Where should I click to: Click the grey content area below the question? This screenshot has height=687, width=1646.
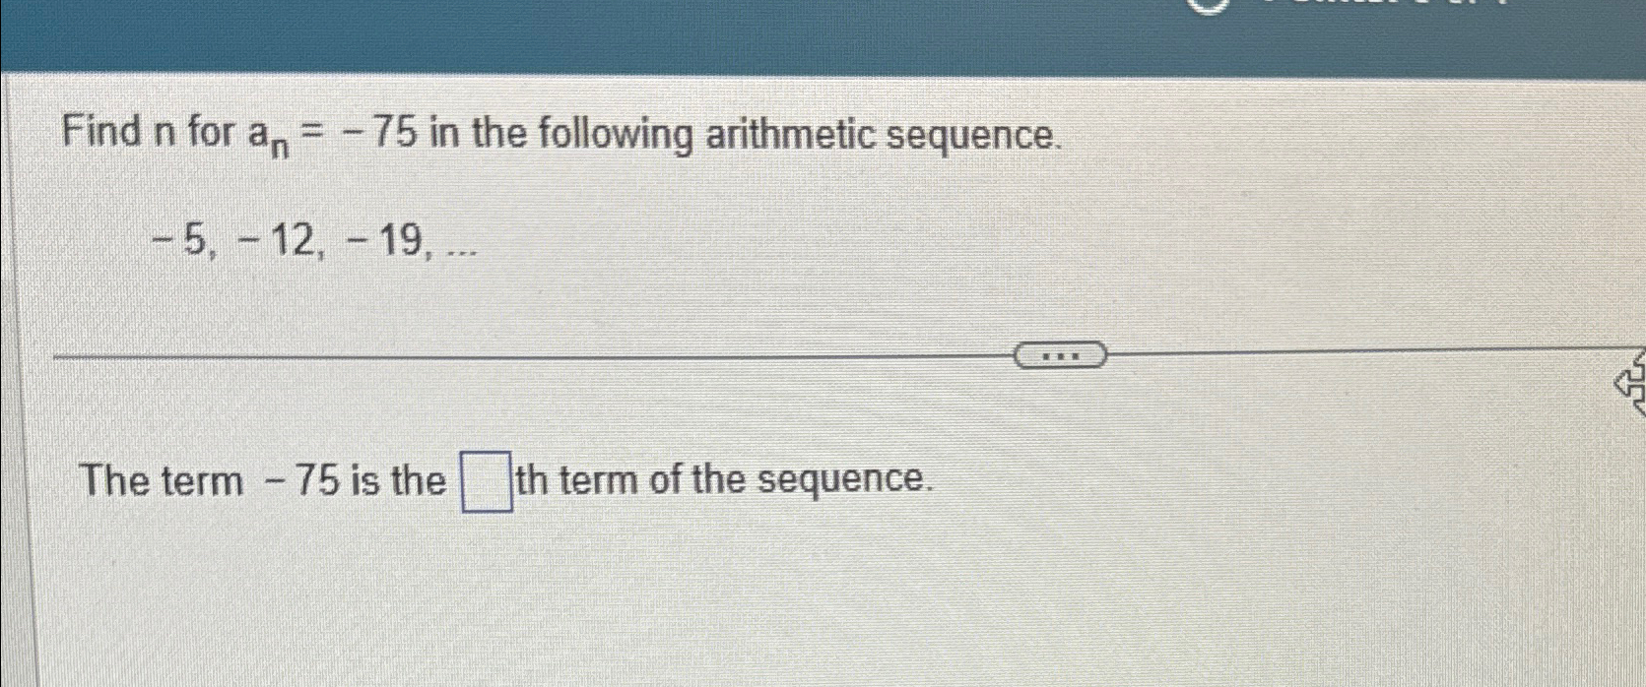[x=788, y=610]
